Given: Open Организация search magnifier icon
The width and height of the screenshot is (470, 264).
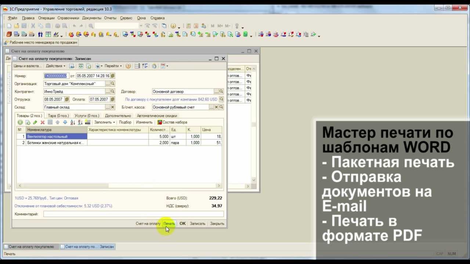Looking at the screenshot, I should click(113, 84).
